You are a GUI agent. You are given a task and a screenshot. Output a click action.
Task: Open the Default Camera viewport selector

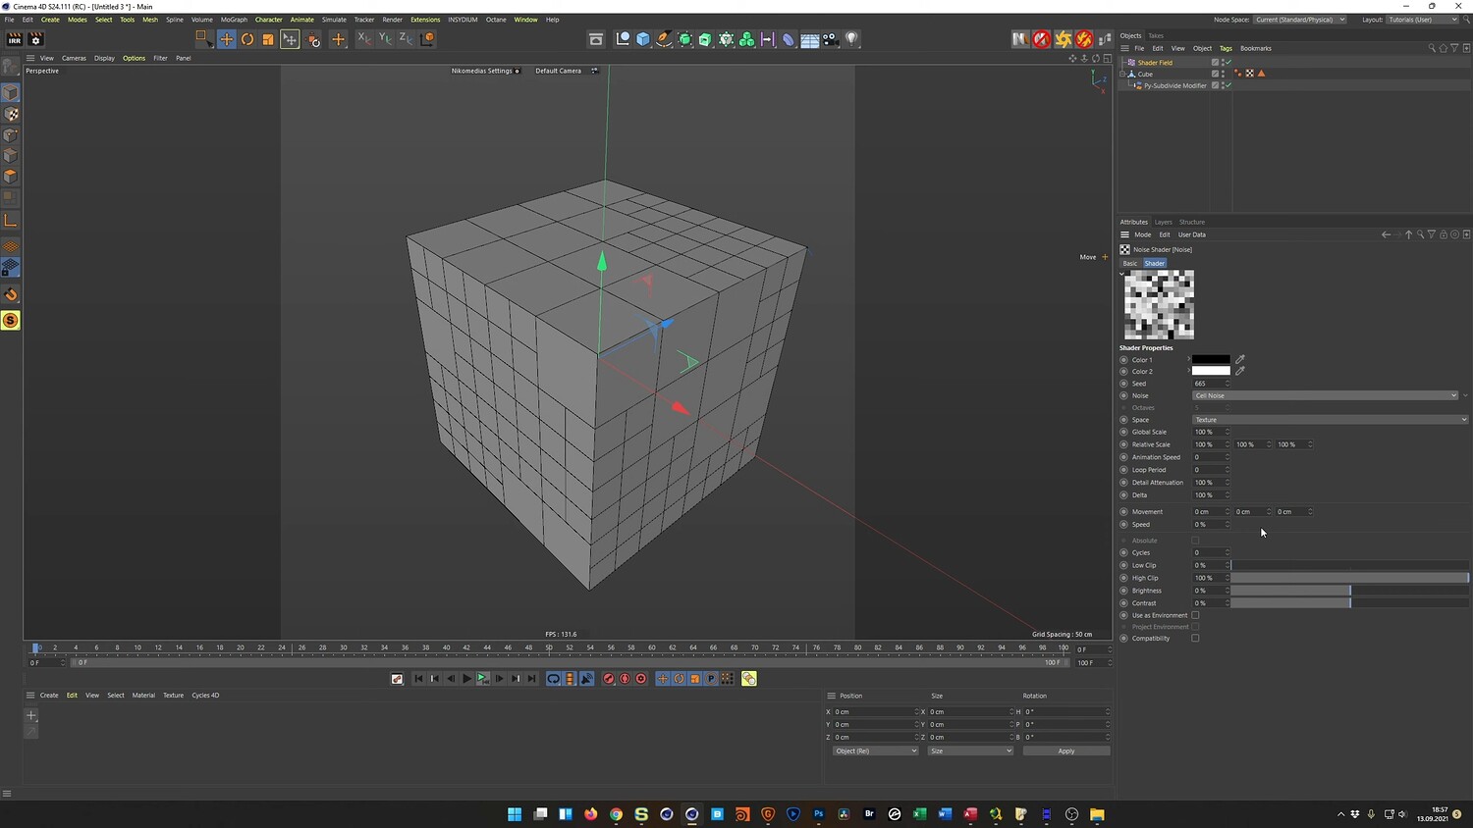click(x=566, y=71)
